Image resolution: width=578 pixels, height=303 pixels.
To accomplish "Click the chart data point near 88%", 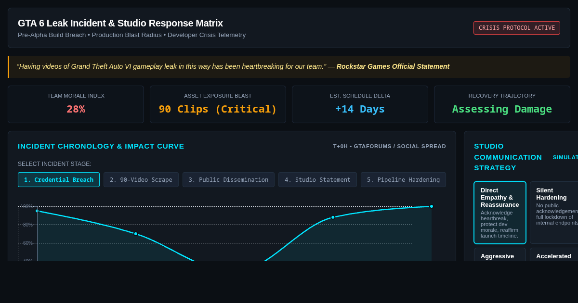I will 333,217.
